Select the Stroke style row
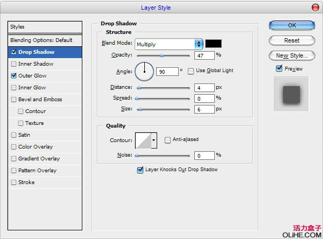This screenshot has width=323, height=239. (45, 182)
